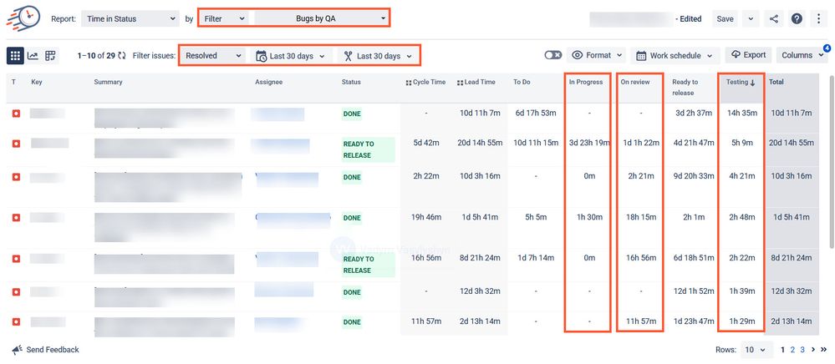Open the Report type dropdown
Viewport: 835px width, 364px height.
point(130,18)
